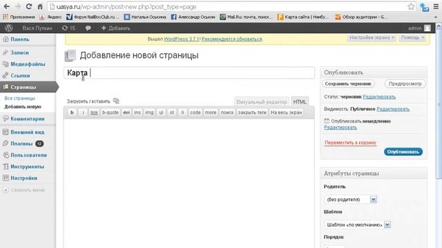Image resolution: width=442 pixels, height=248 pixels.
Task: Open site name Вася Пупкин
Action: 37,28
